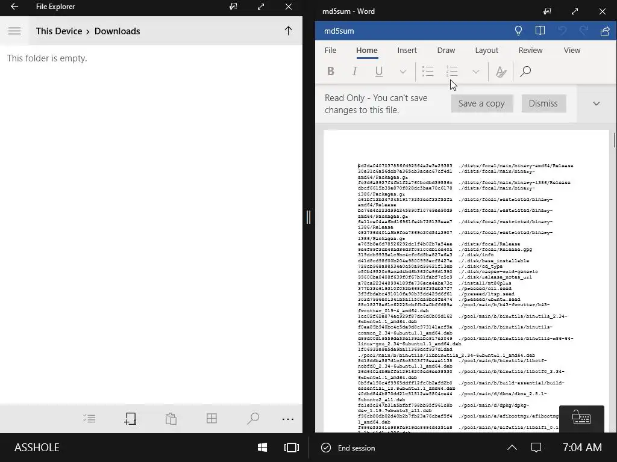Open the text Styles gallery
Viewport: 617px width, 462px height.
tap(501, 72)
